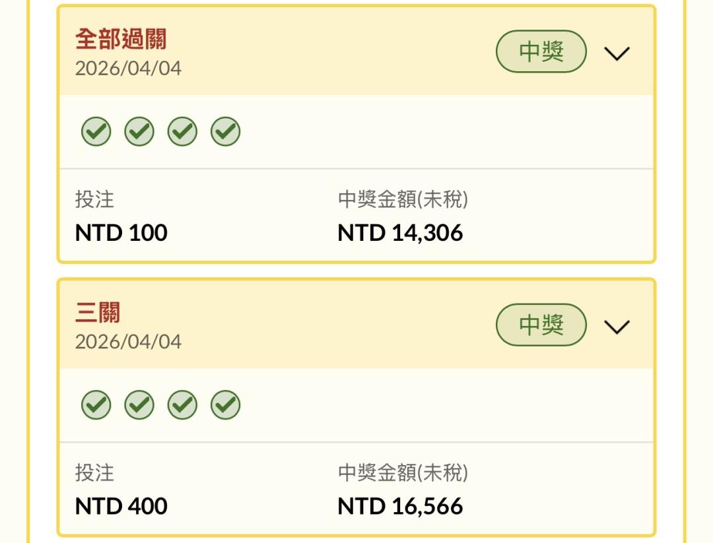The width and height of the screenshot is (713, 543).
Task: Open the 三關 bet title
Action: point(98,312)
